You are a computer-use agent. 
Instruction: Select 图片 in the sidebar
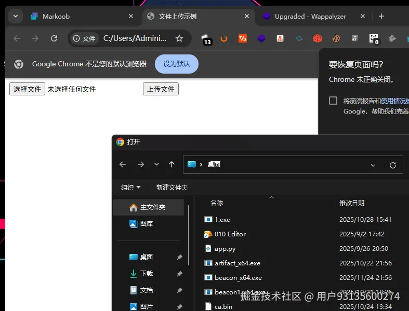click(x=149, y=306)
